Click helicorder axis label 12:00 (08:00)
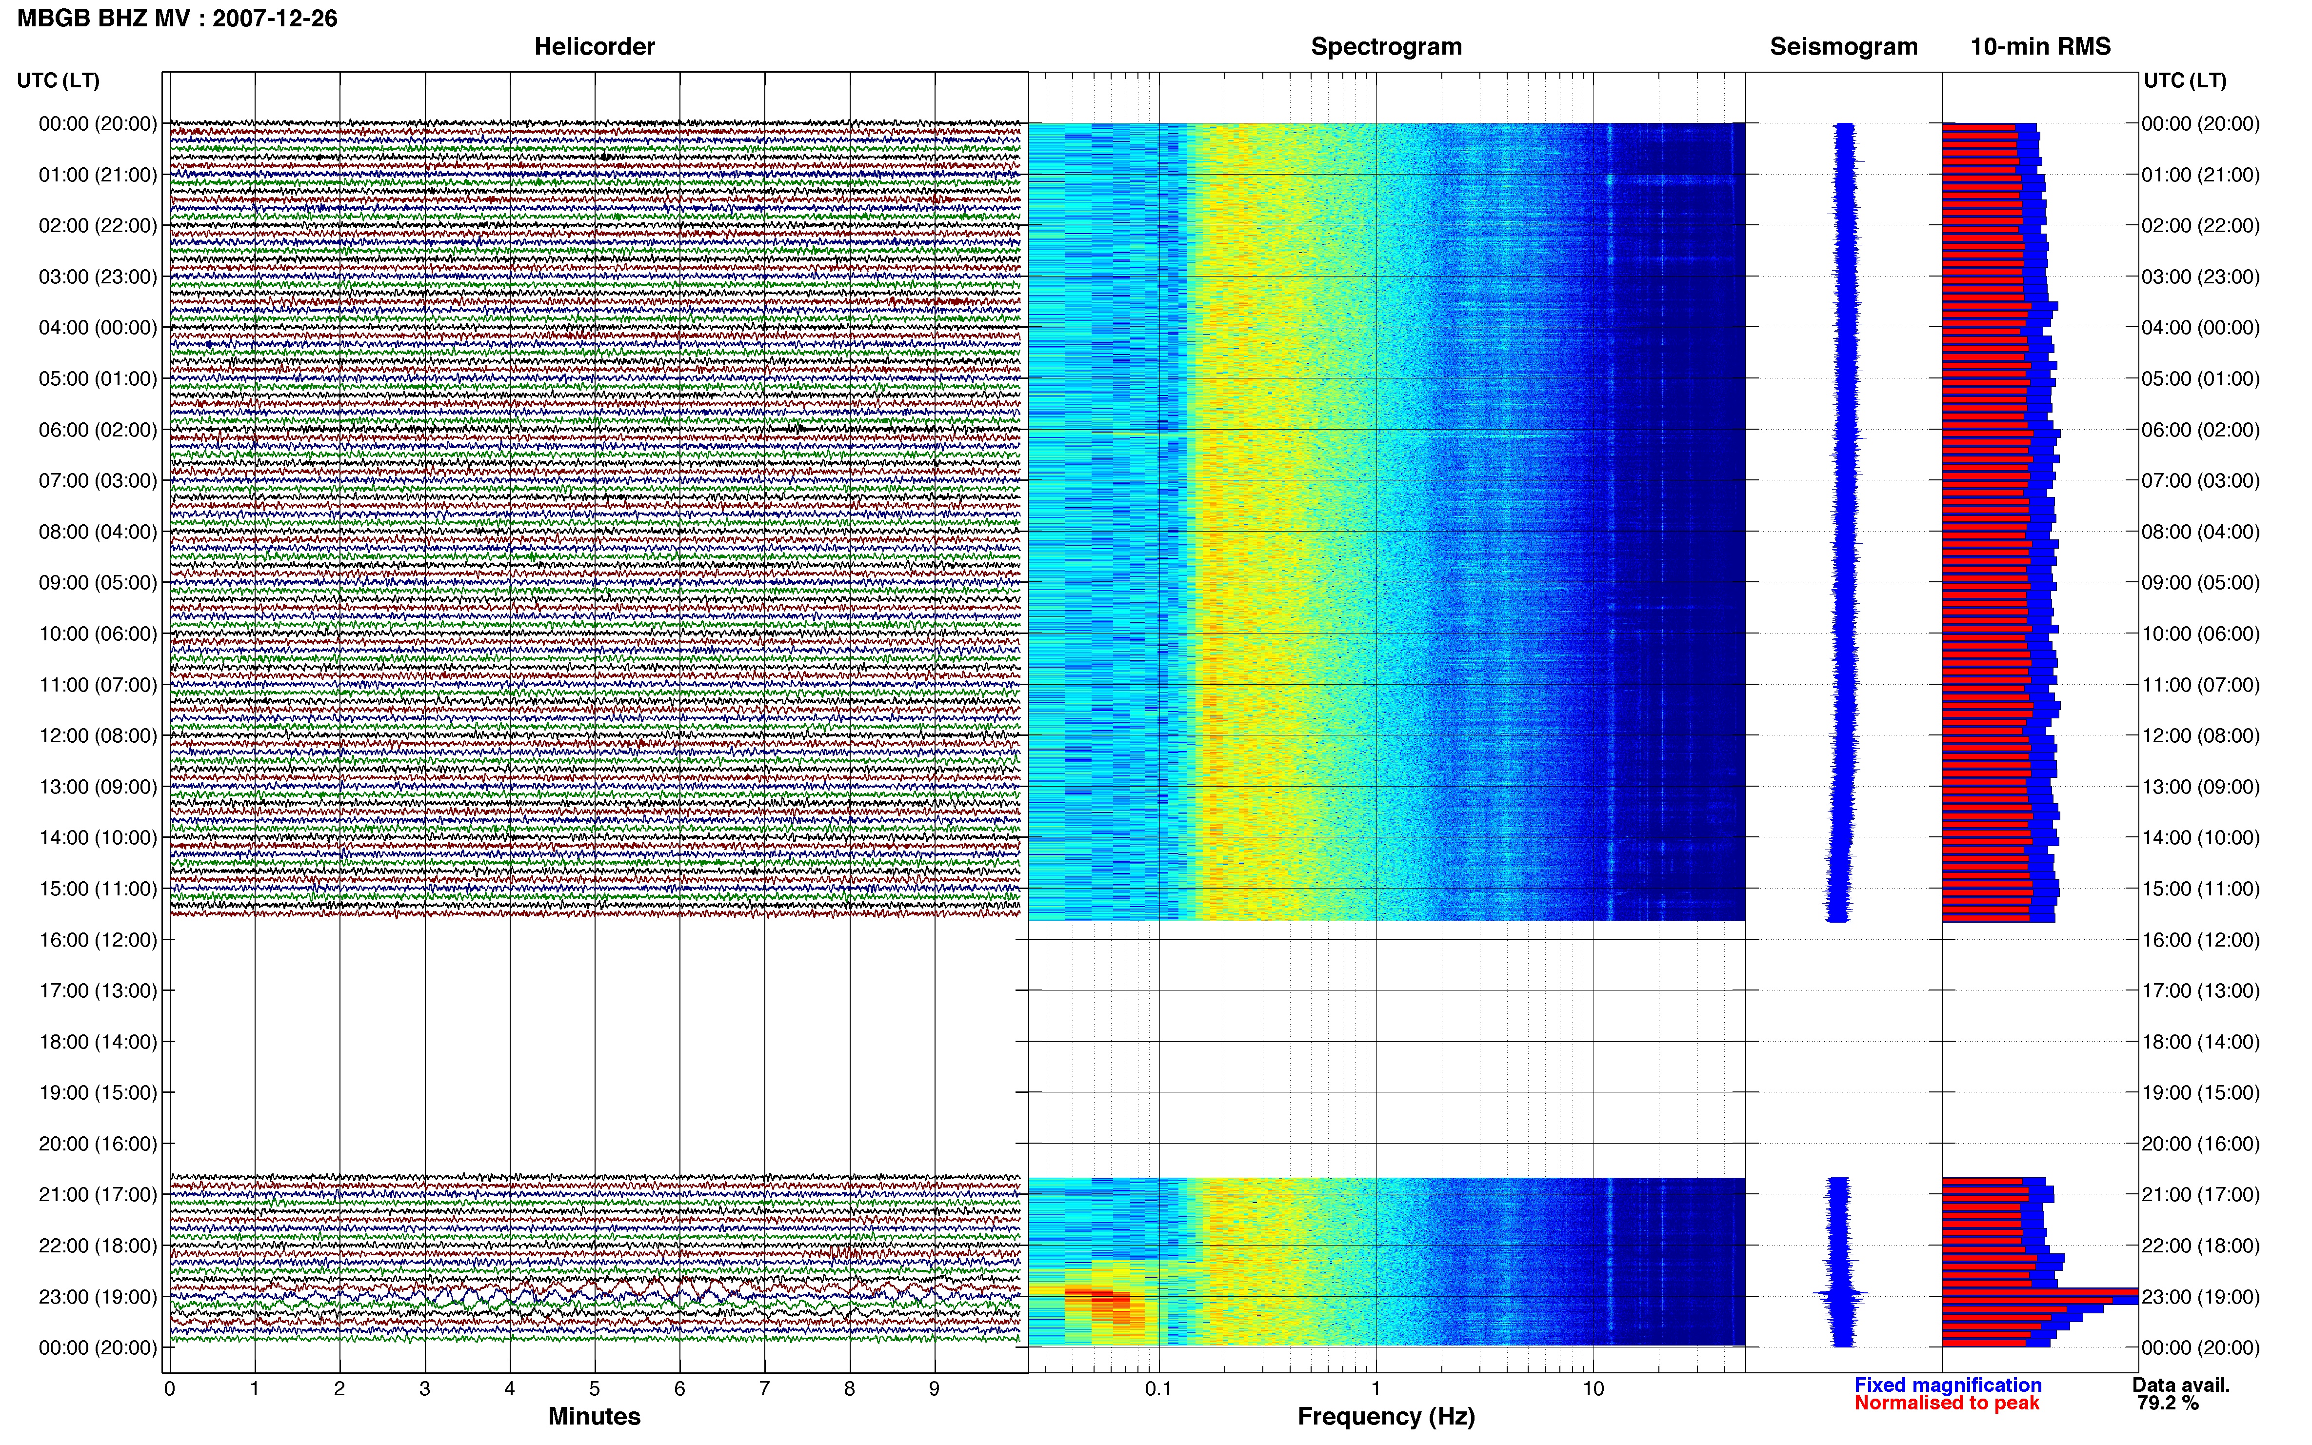Image resolution: width=2312 pixels, height=1445 pixels. pyautogui.click(x=98, y=736)
